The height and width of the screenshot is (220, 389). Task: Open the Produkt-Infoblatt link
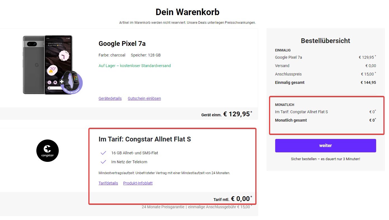tap(138, 183)
